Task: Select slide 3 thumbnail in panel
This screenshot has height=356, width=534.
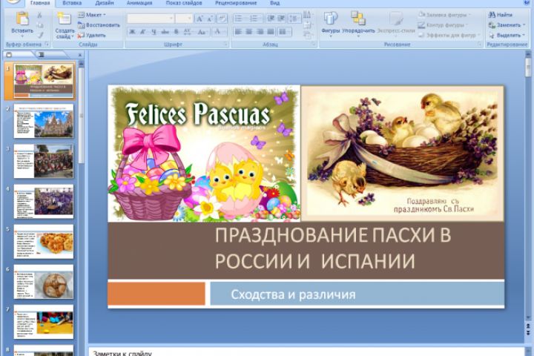Action: point(44,161)
